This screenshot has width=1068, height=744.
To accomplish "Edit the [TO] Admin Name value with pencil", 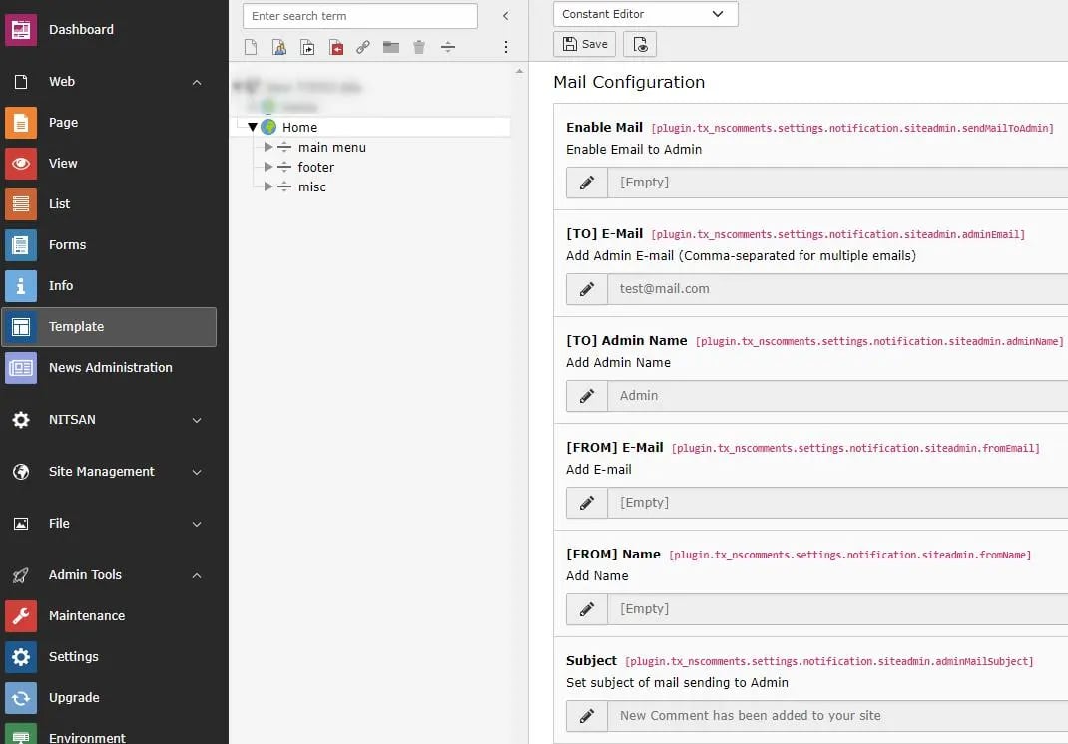I will 587,396.
